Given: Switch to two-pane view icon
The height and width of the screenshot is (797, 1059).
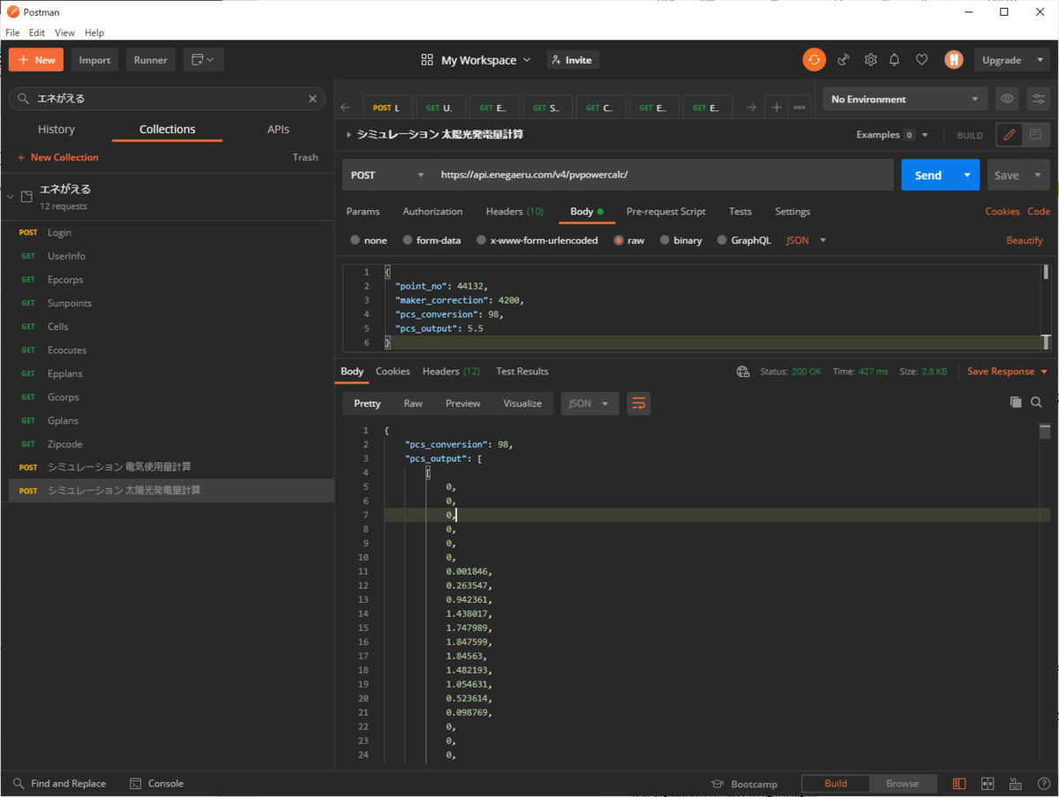Looking at the screenshot, I should click(x=988, y=784).
